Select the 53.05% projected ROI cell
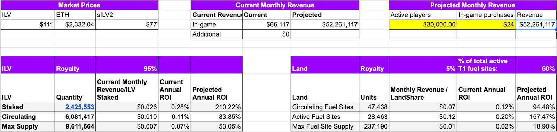Screen dimensions: 557x132 [x=217, y=126]
